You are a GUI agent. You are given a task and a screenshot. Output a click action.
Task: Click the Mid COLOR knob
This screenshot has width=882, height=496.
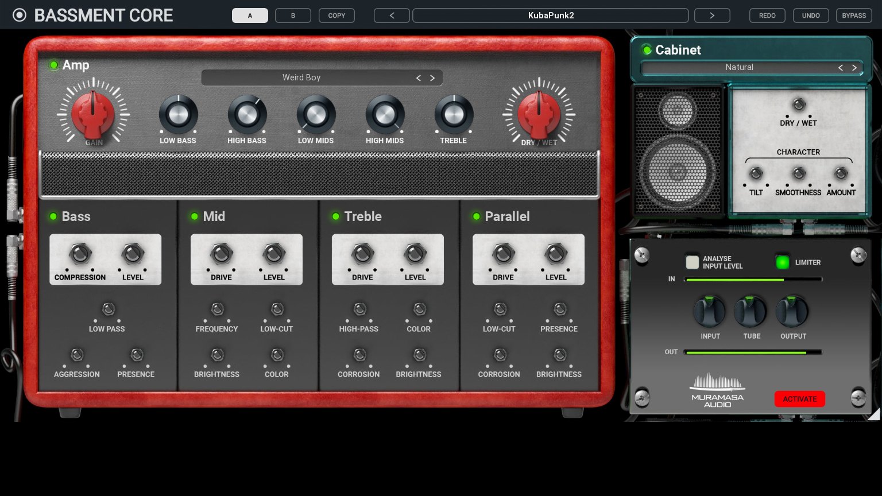point(277,355)
